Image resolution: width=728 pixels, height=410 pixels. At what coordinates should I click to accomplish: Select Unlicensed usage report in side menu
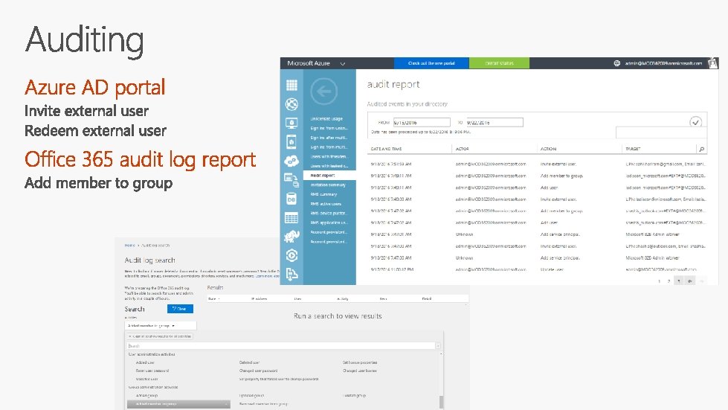326,119
